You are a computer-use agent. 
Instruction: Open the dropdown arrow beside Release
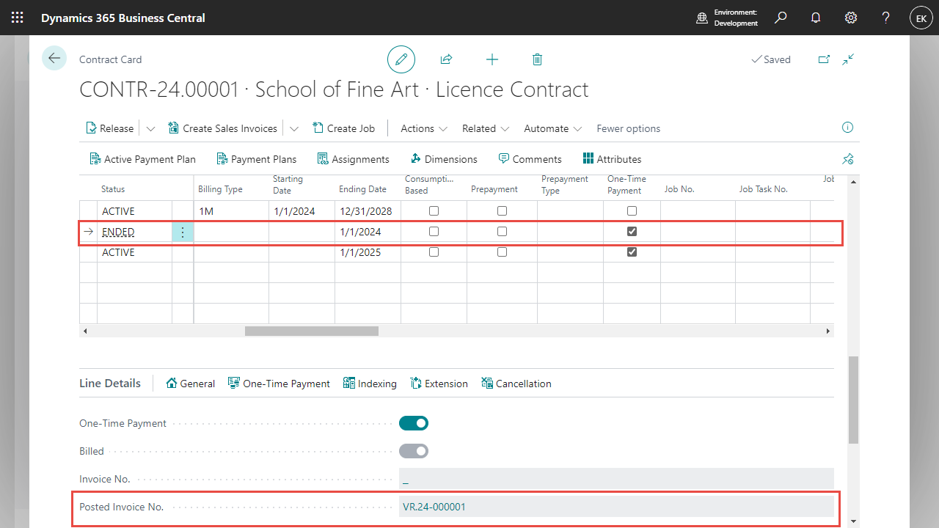pos(150,128)
